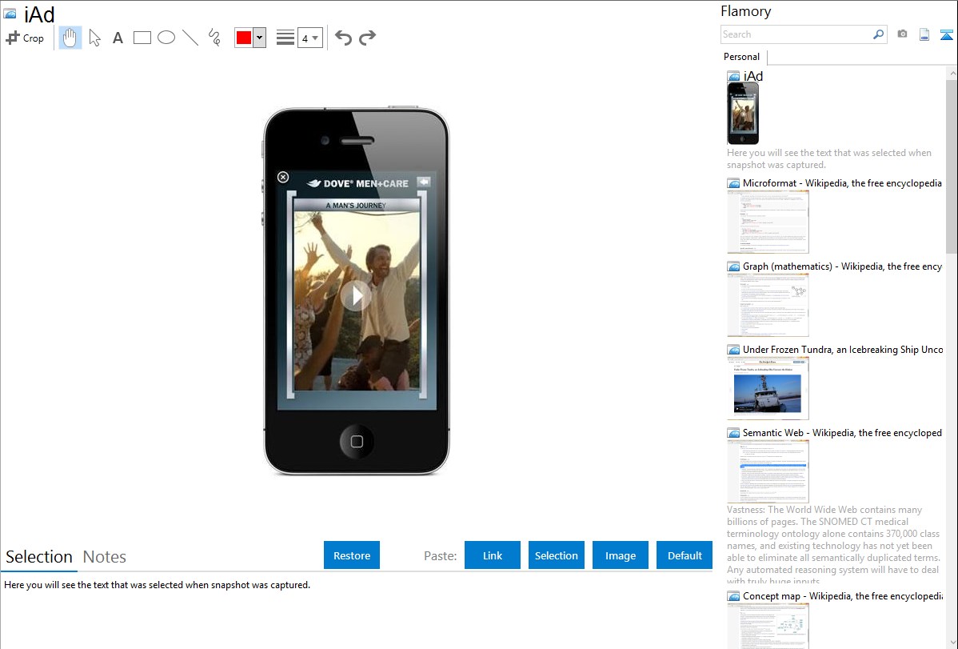
Task: Click the sidebar scrollbar down arrow
Action: [952, 643]
